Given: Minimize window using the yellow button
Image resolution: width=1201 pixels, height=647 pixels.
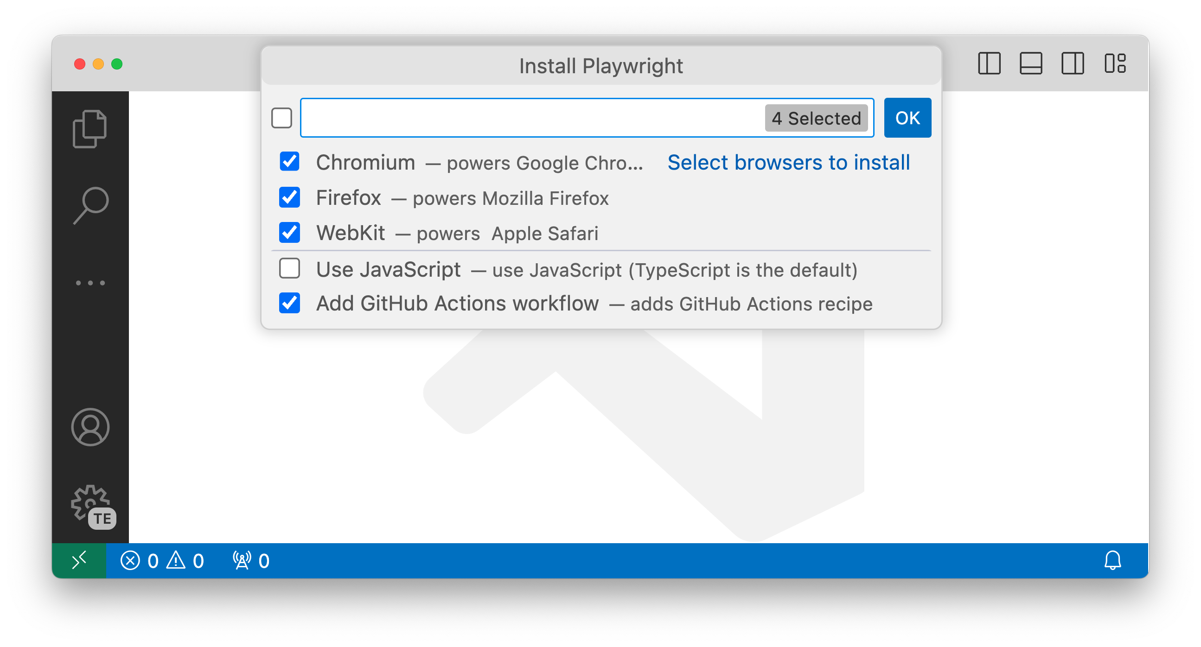Looking at the screenshot, I should [x=98, y=64].
